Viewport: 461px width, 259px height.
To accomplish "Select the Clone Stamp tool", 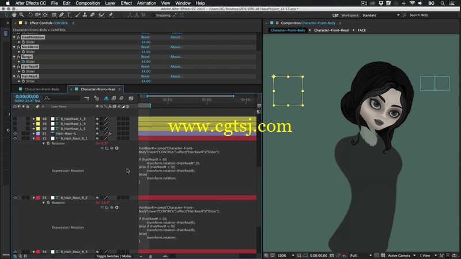I will 85,15.
